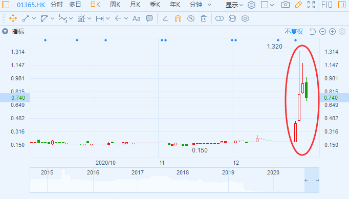Click the green candlestick at 0.740 level

306,90
